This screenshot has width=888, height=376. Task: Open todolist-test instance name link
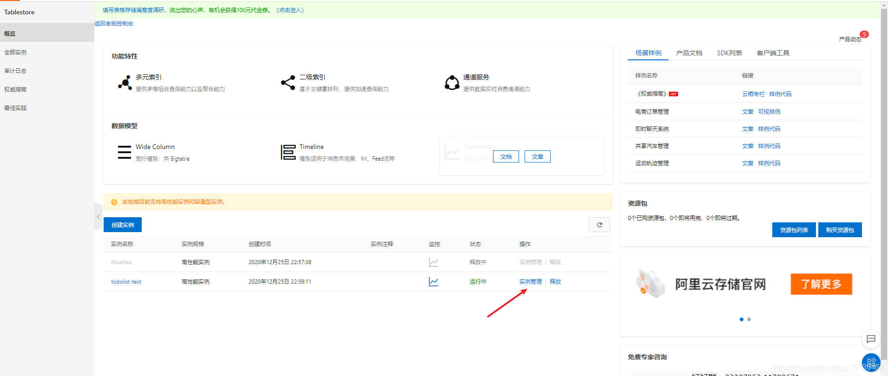(126, 281)
